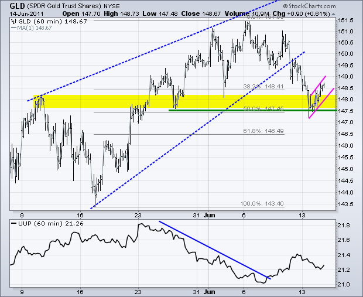
Task: Click the 100.0%: 143.40 Fibonacci label
Action: click(262, 204)
